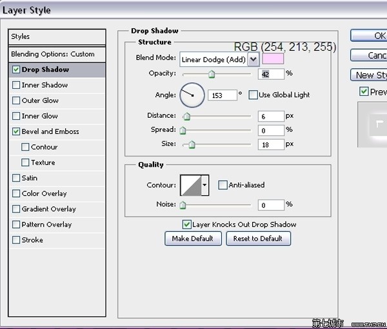Open Blending Options: Custom section
387x329 pixels.
click(53, 54)
